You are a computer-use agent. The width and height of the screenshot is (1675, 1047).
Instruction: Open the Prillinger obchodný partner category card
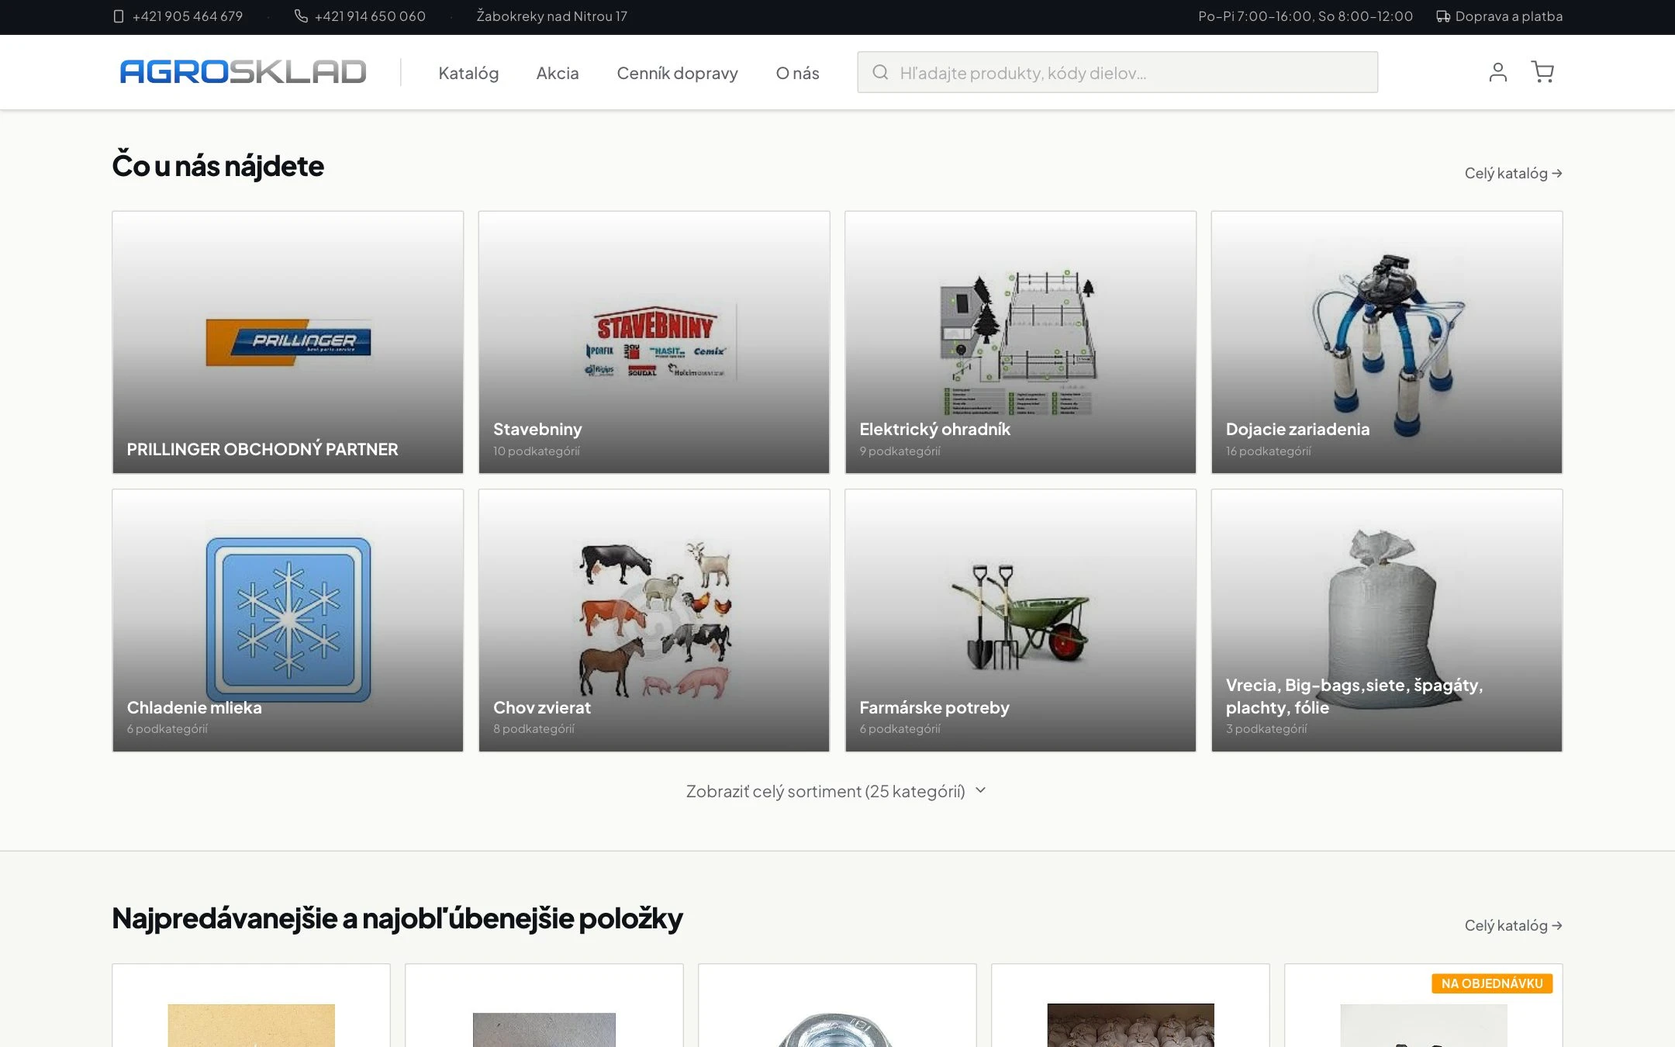click(288, 342)
